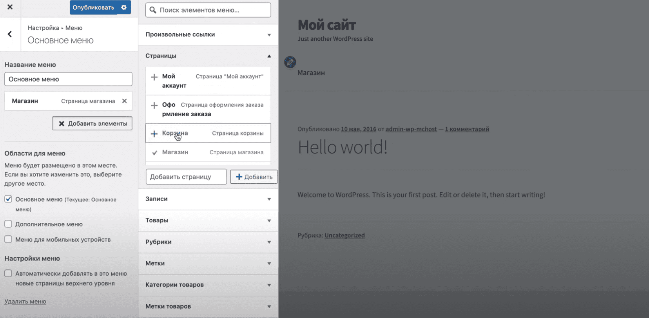Add Оформление заказа page with plus icon
Screen dimensions: 649x318
coord(154,105)
